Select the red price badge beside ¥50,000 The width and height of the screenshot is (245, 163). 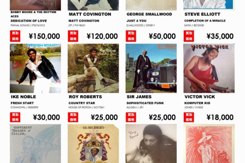[131, 36]
